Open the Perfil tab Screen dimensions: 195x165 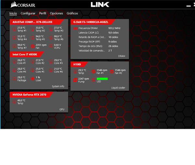[43, 13]
